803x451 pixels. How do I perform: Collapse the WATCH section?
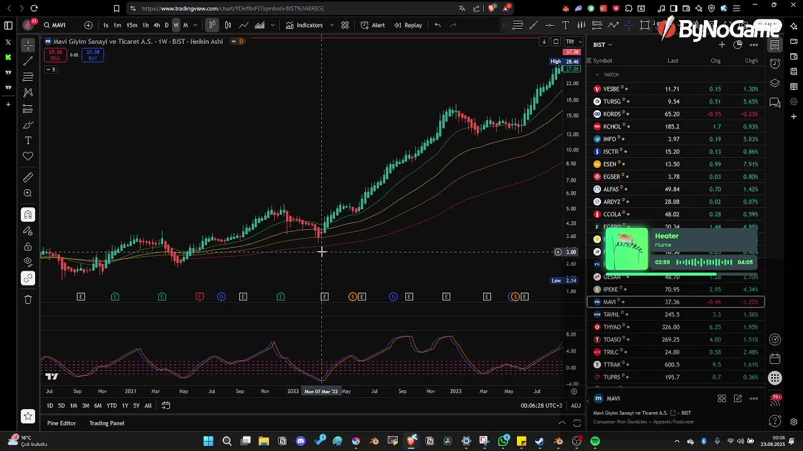[x=597, y=75]
